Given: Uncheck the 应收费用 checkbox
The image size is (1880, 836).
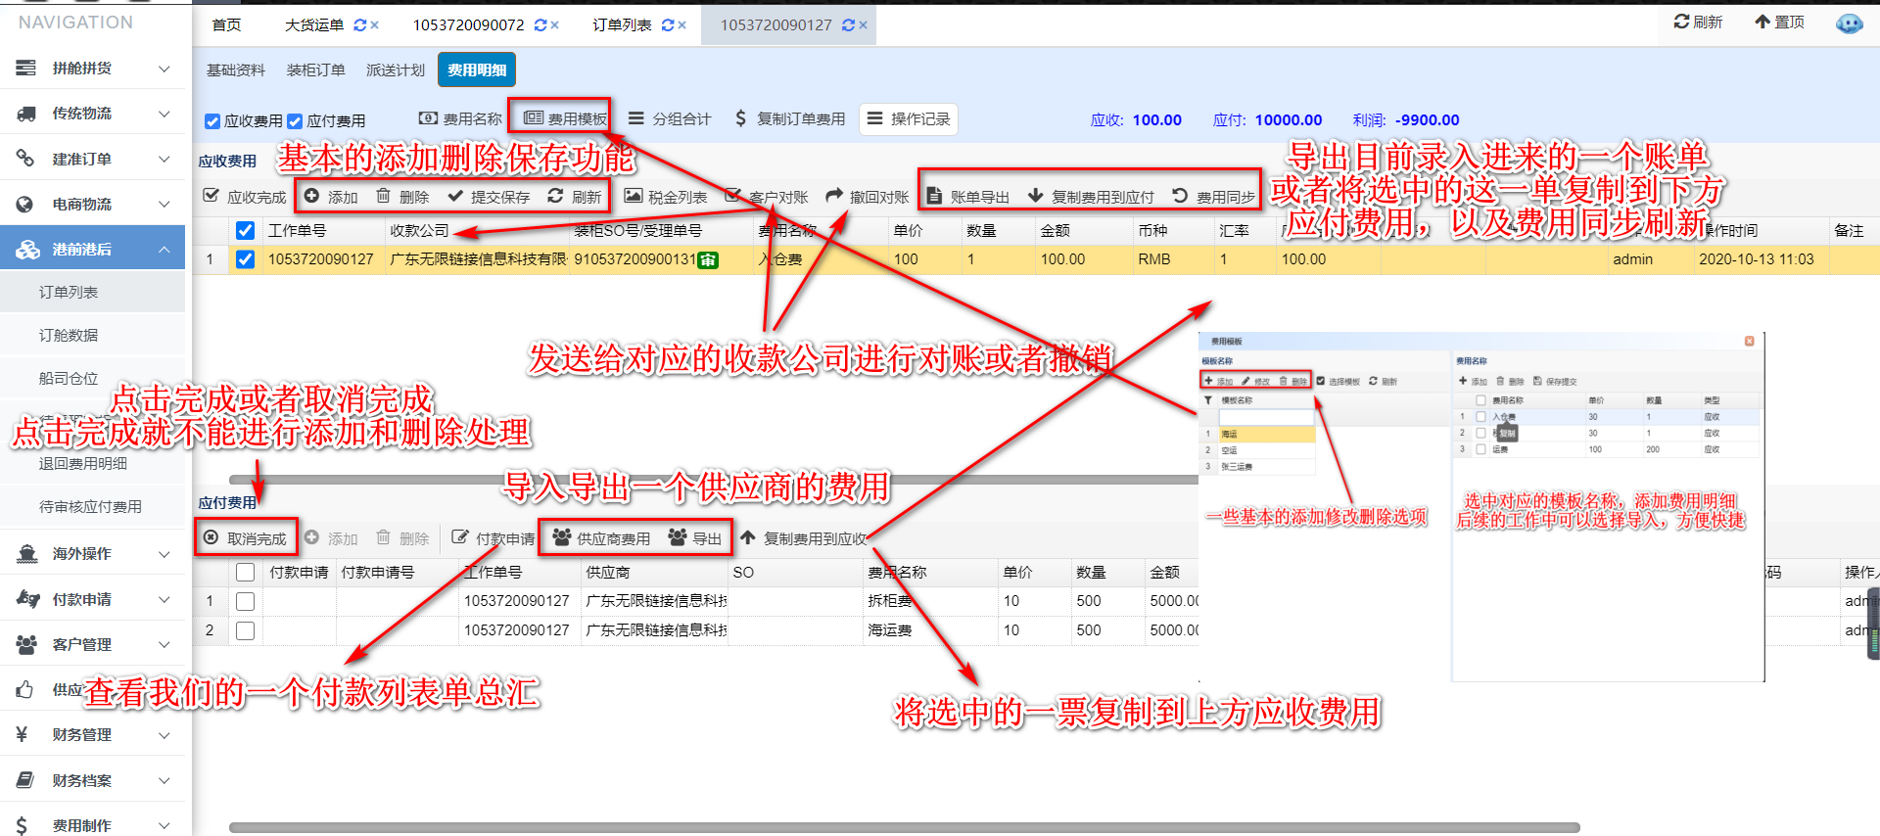Looking at the screenshot, I should click(x=212, y=121).
